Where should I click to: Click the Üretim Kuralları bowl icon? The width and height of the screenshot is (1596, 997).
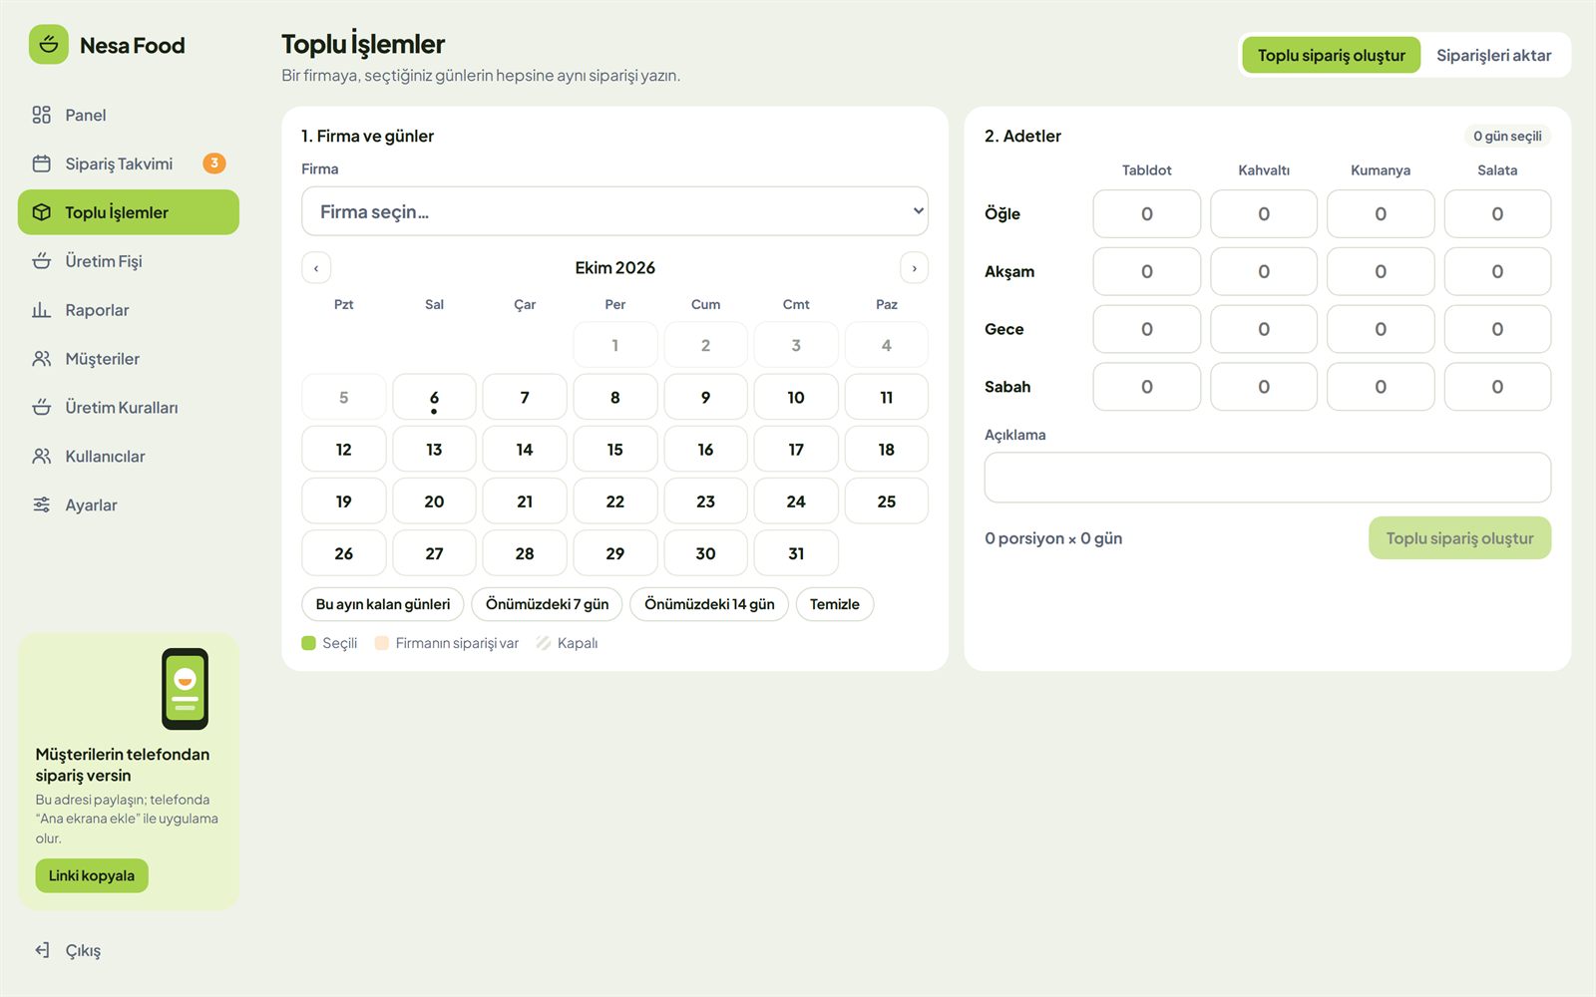pyautogui.click(x=41, y=408)
